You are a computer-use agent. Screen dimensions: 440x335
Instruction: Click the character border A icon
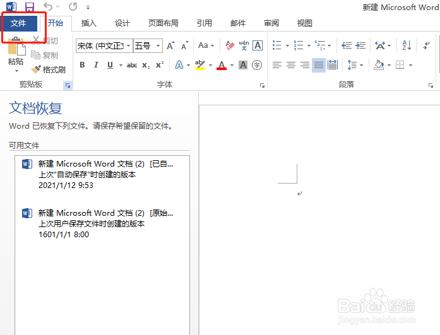coord(258,45)
